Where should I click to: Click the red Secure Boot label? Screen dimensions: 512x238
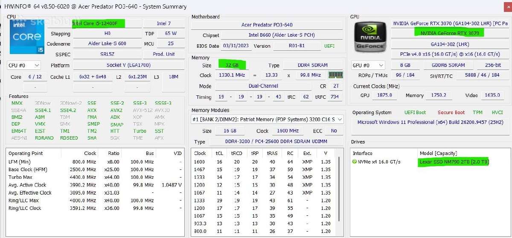(x=451, y=112)
